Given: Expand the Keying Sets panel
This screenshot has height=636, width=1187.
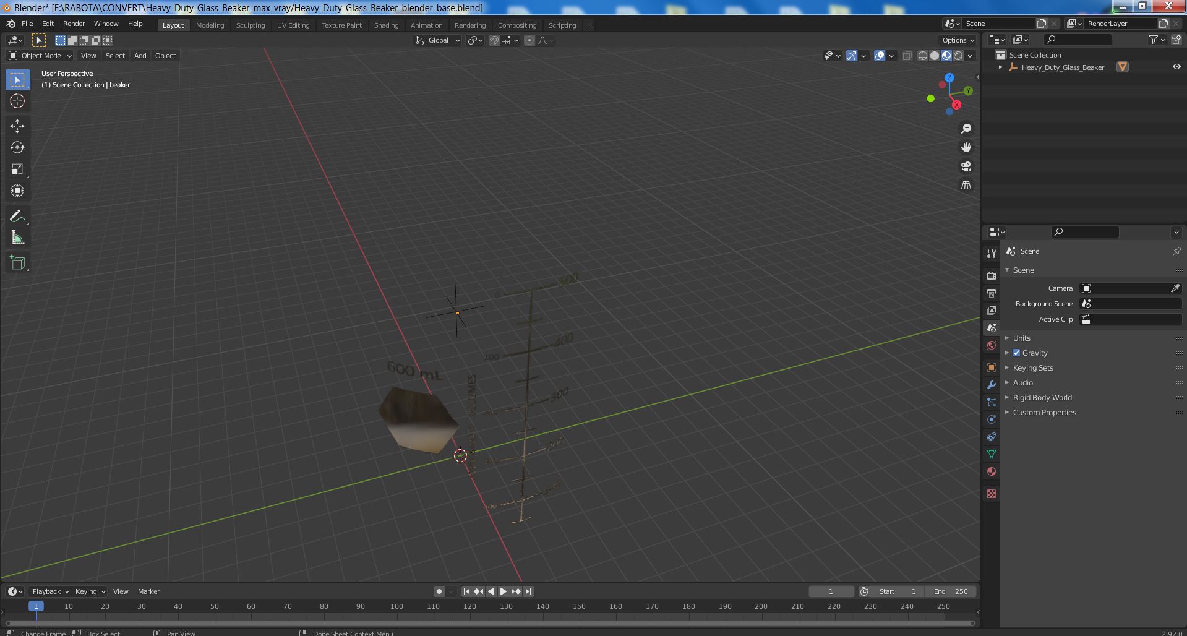Looking at the screenshot, I should (x=1032, y=367).
